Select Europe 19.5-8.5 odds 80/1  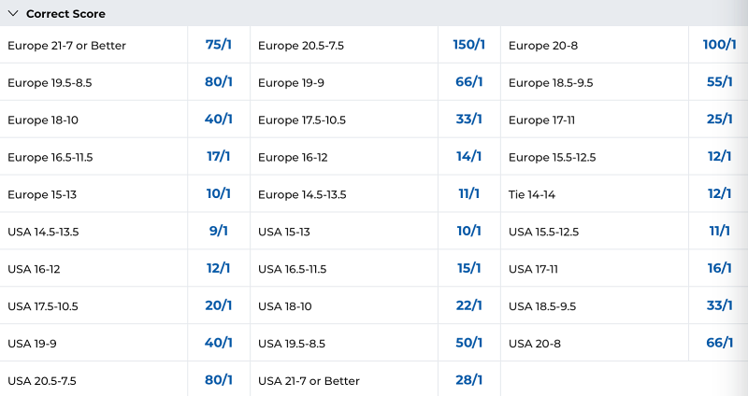pyautogui.click(x=219, y=82)
